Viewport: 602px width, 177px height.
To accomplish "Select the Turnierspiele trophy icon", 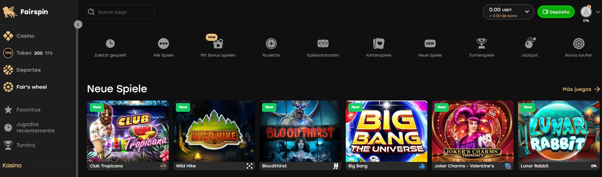I will [x=481, y=43].
